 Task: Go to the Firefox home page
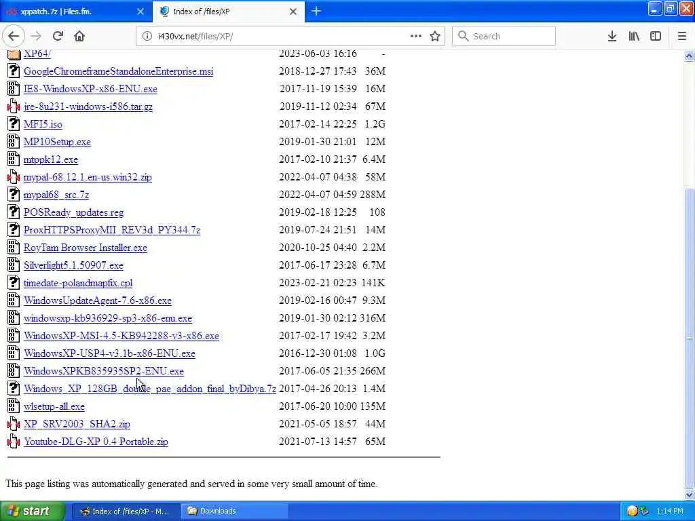[x=79, y=37]
